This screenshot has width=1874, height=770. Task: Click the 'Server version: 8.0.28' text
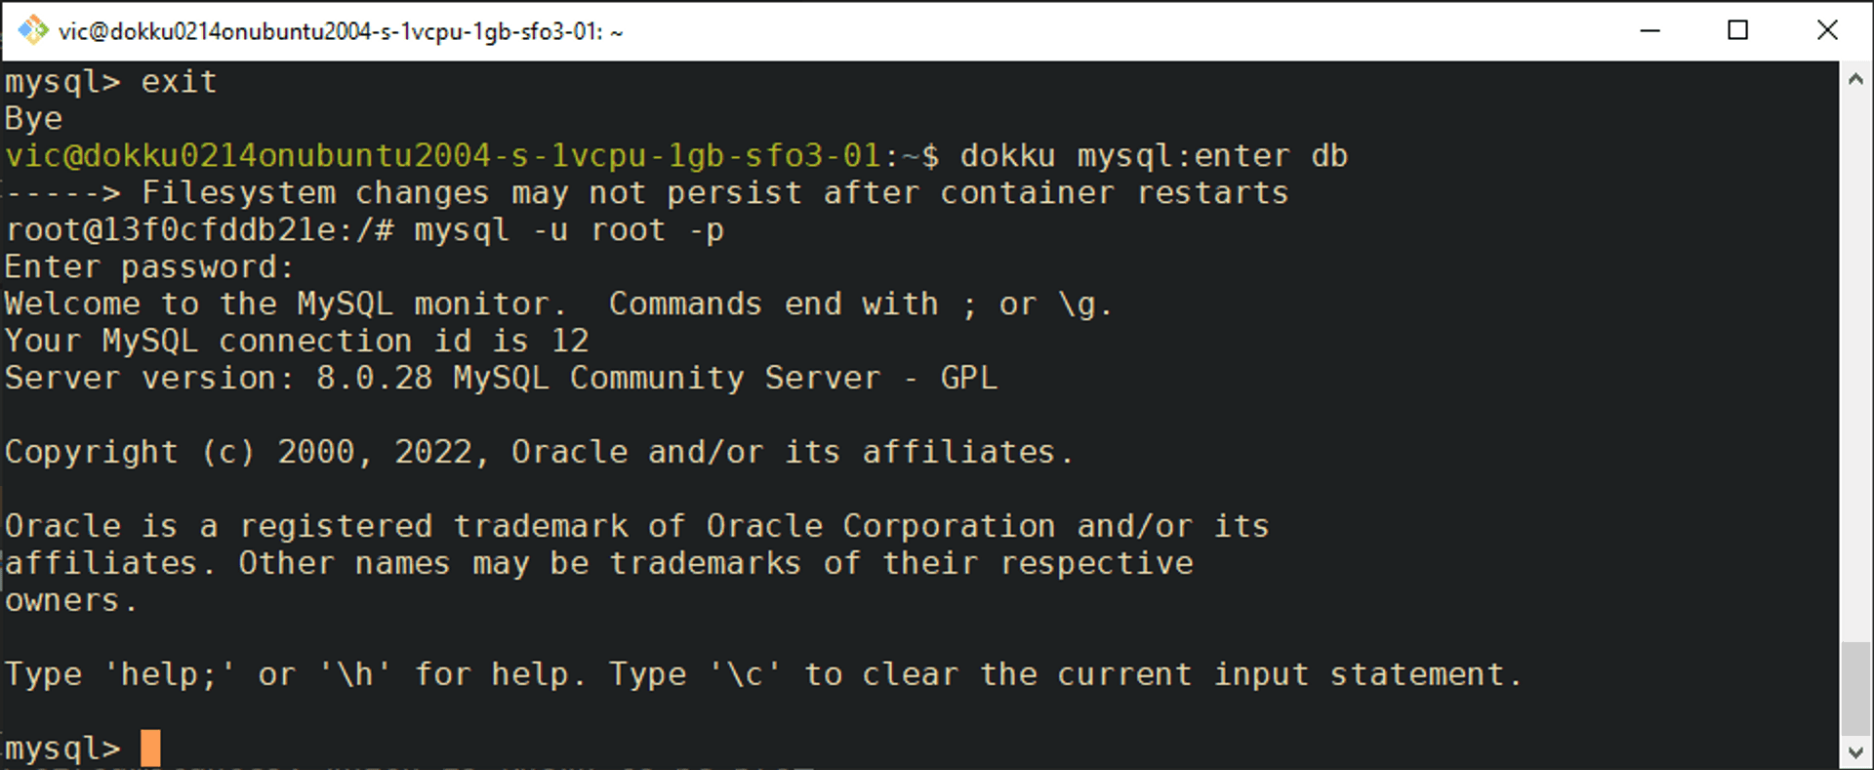point(219,379)
